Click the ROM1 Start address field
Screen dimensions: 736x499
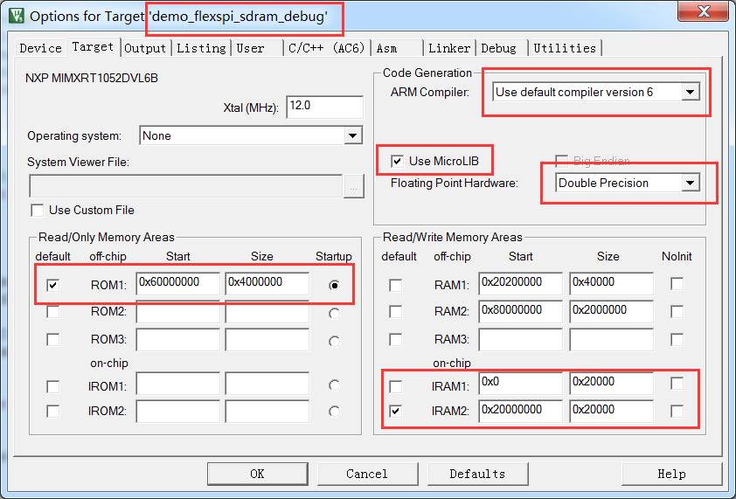point(178,283)
